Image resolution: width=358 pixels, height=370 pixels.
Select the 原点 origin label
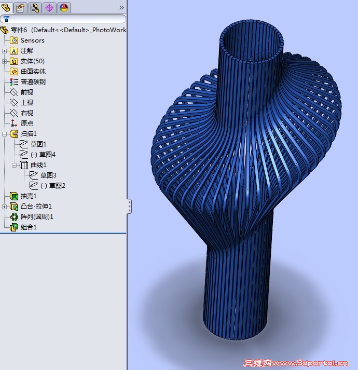[27, 123]
